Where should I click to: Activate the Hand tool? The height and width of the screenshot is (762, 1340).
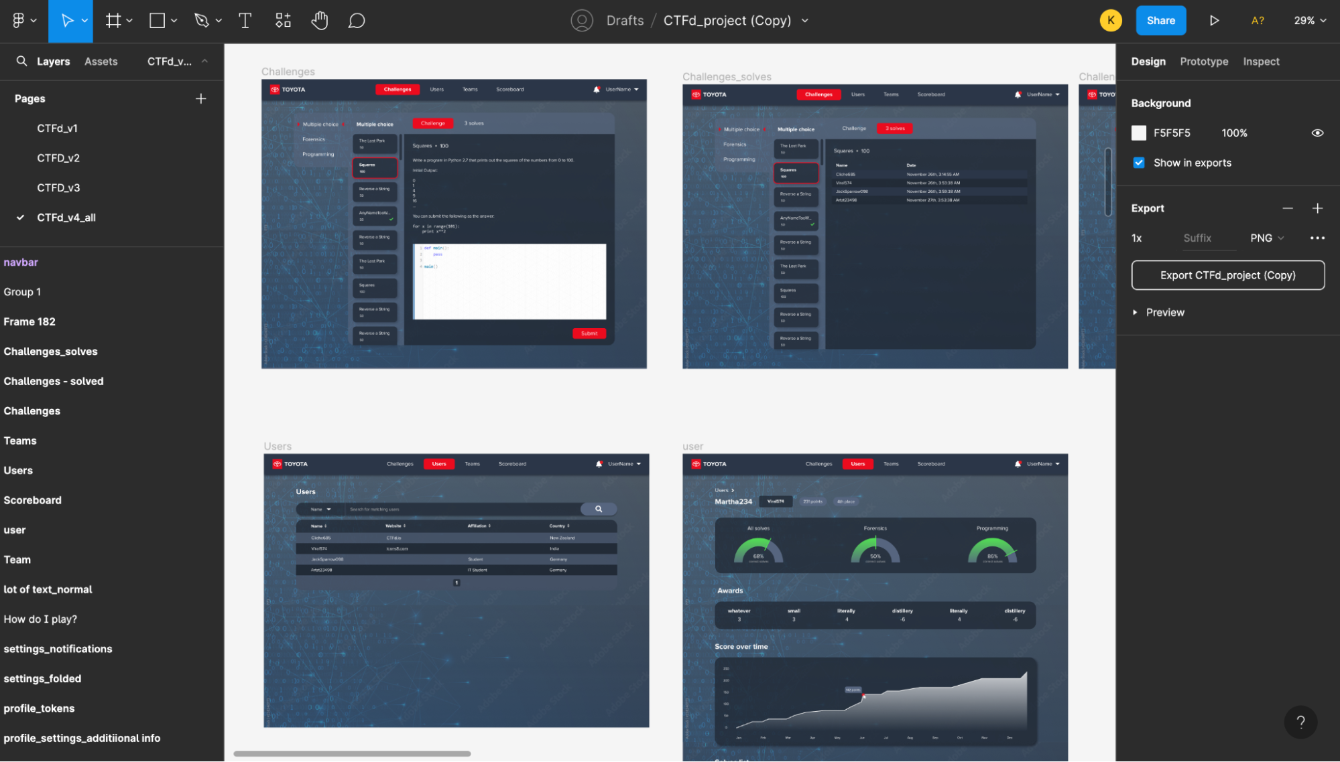click(x=320, y=21)
